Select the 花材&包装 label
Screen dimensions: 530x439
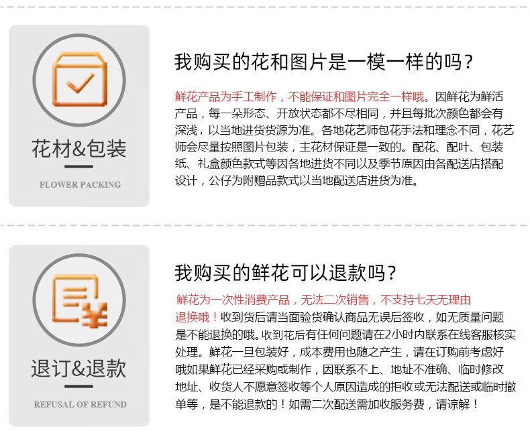pyautogui.click(x=79, y=148)
